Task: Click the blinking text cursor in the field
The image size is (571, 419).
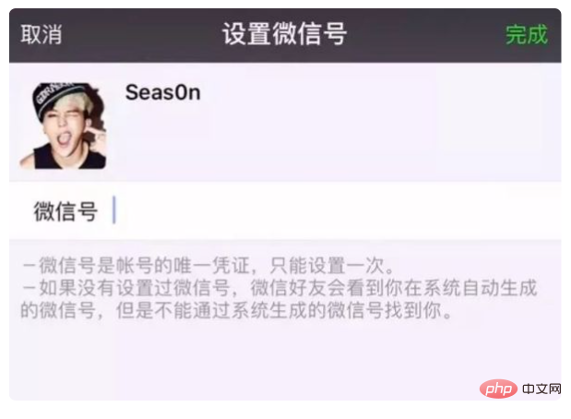Action: click(114, 209)
